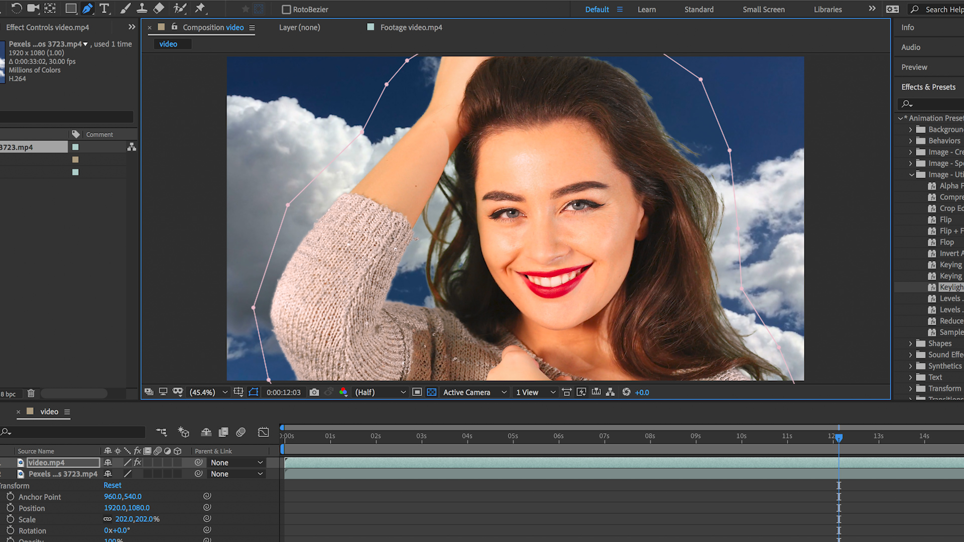The width and height of the screenshot is (964, 542).
Task: Select the Clone Stamp tool
Action: 142,9
